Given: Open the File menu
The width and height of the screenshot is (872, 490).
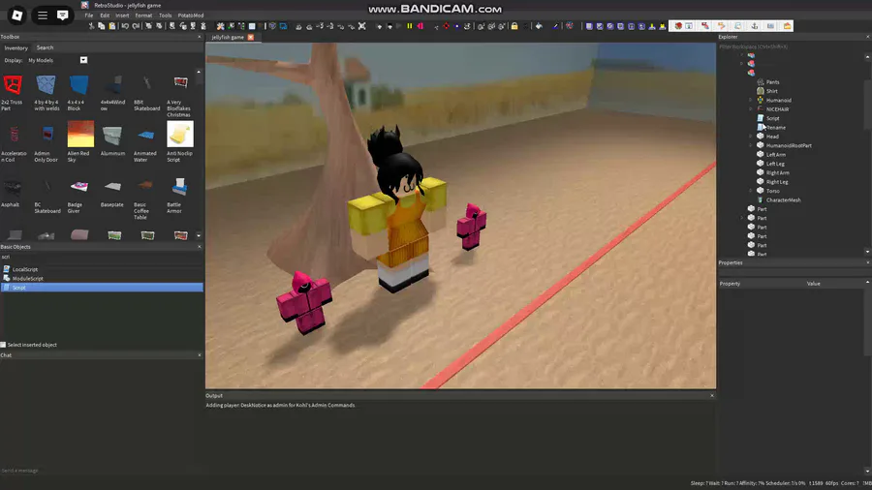Looking at the screenshot, I should [x=89, y=15].
